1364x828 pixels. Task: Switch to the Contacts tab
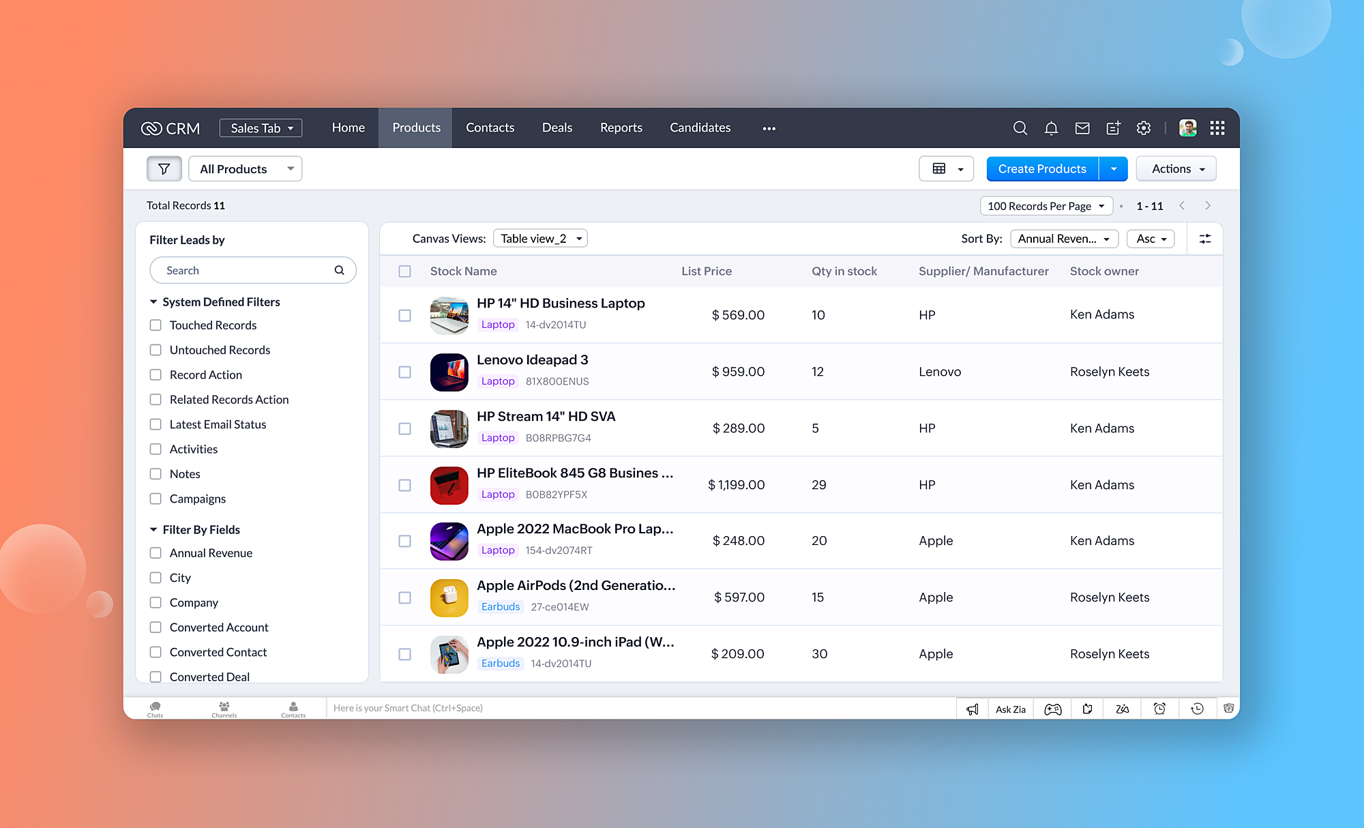(x=490, y=128)
